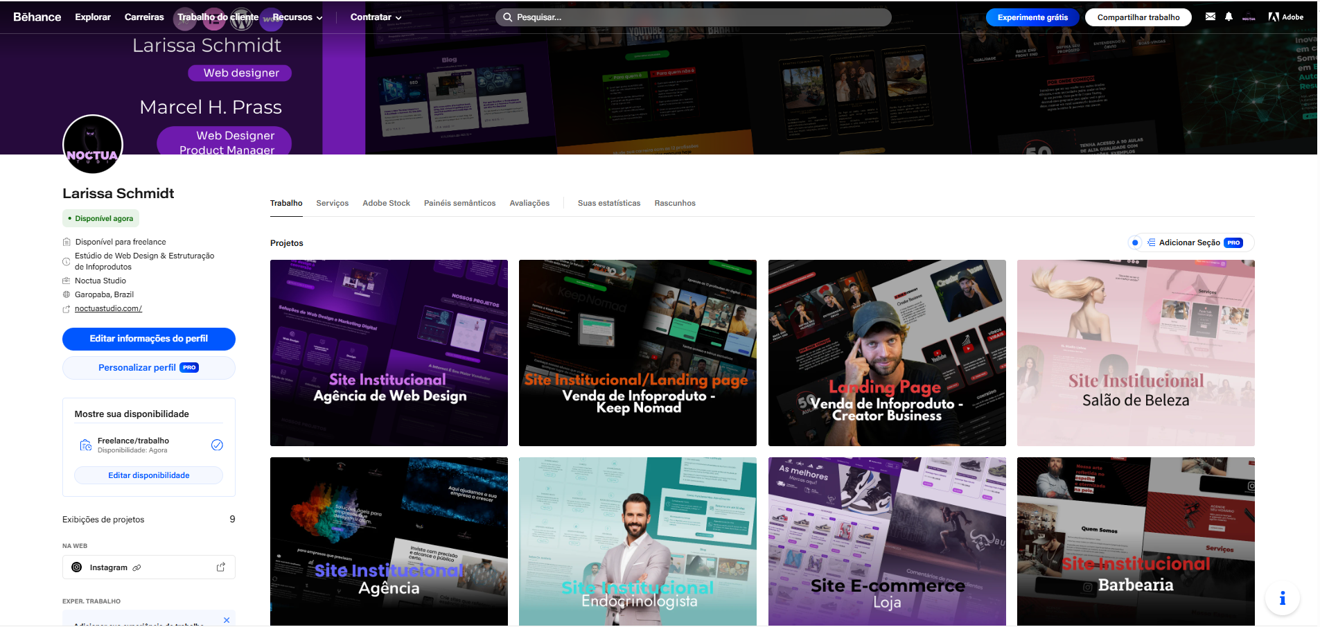Image resolution: width=1320 pixels, height=627 pixels.
Task: Click the Instagram share arrow icon
Action: pyautogui.click(x=221, y=567)
